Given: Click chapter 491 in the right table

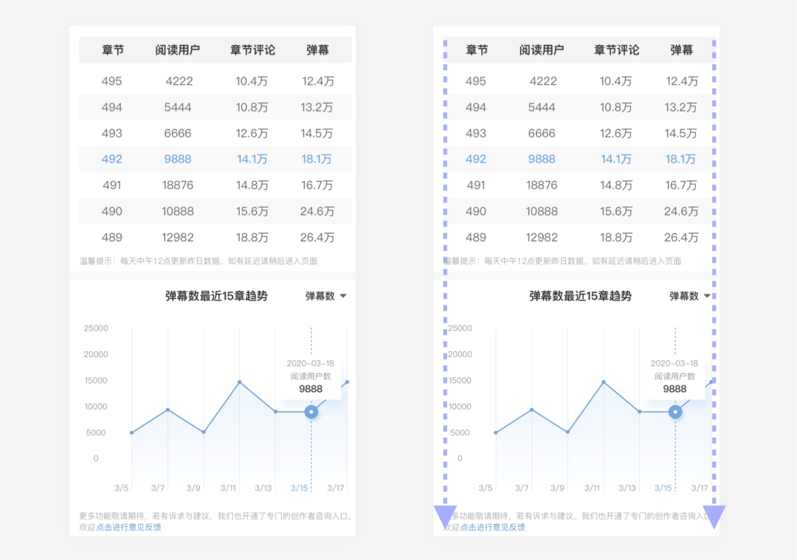Looking at the screenshot, I should pos(476,185).
